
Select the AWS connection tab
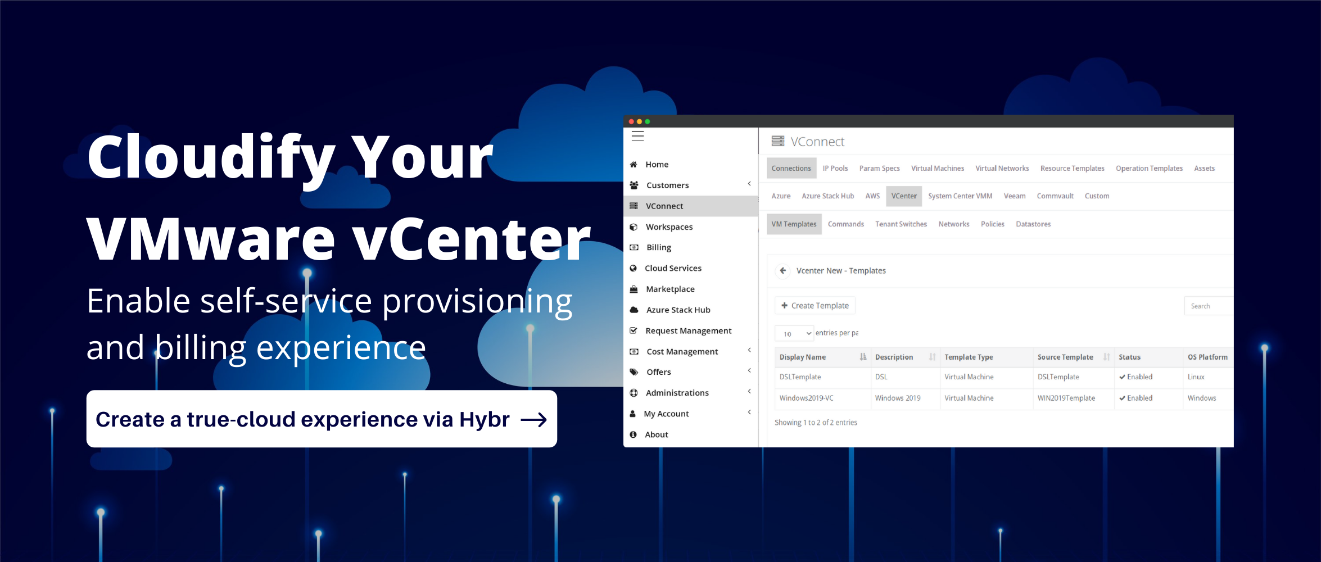(872, 196)
